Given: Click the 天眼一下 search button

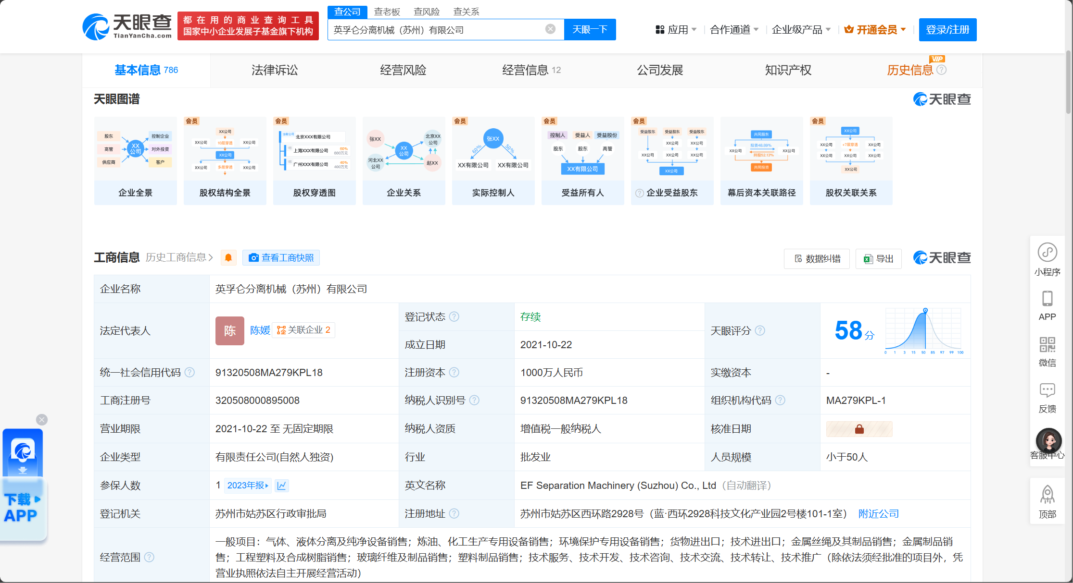Looking at the screenshot, I should point(590,30).
